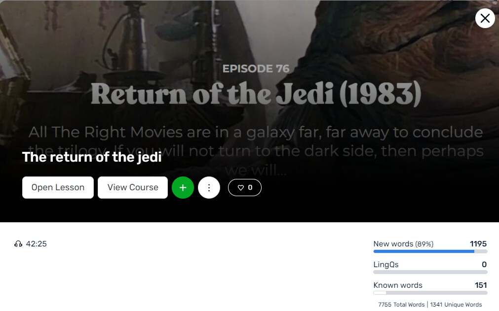Click the 7755 Total Words text

pyautogui.click(x=401, y=304)
